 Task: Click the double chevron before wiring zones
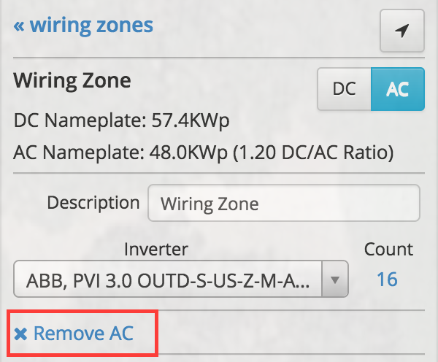[x=18, y=26]
